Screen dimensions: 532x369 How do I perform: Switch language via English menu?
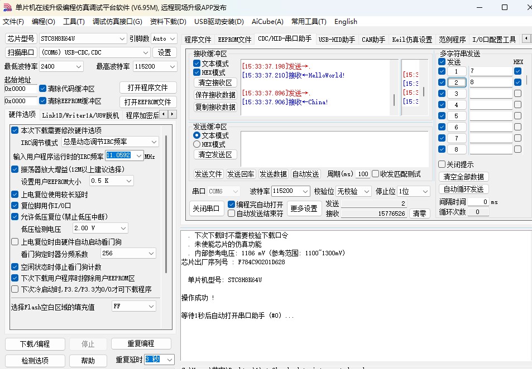tap(346, 22)
